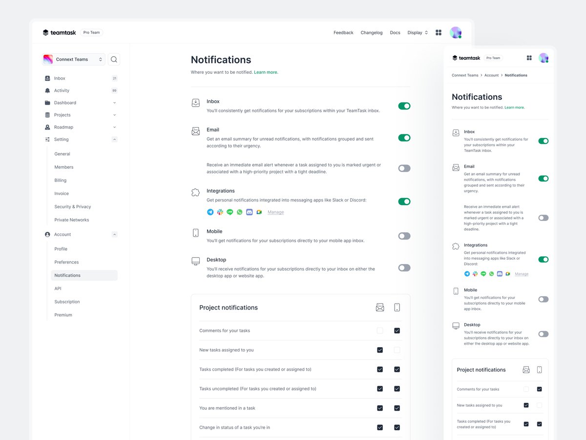Click the teamtask logo in main window
The image size is (586, 440).
click(59, 33)
